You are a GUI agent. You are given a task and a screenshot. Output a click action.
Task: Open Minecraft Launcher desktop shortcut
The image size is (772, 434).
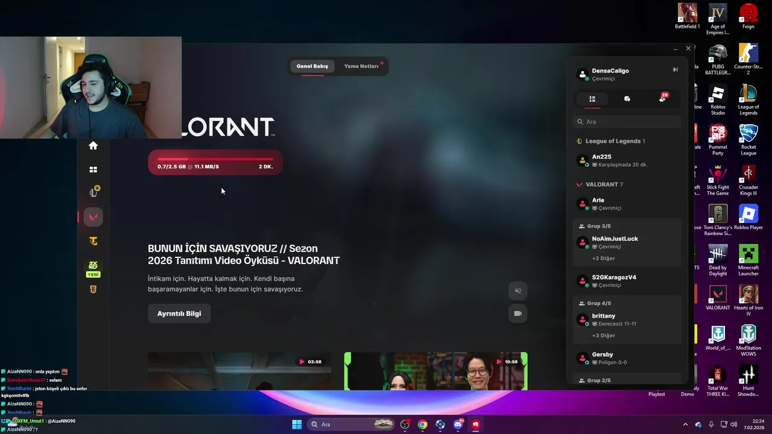coord(748,260)
